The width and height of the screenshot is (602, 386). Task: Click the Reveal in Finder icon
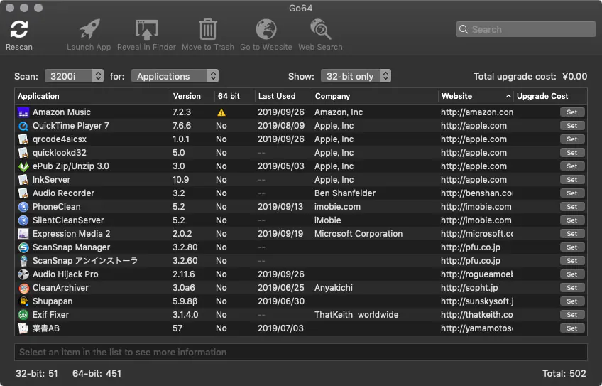pyautogui.click(x=147, y=30)
